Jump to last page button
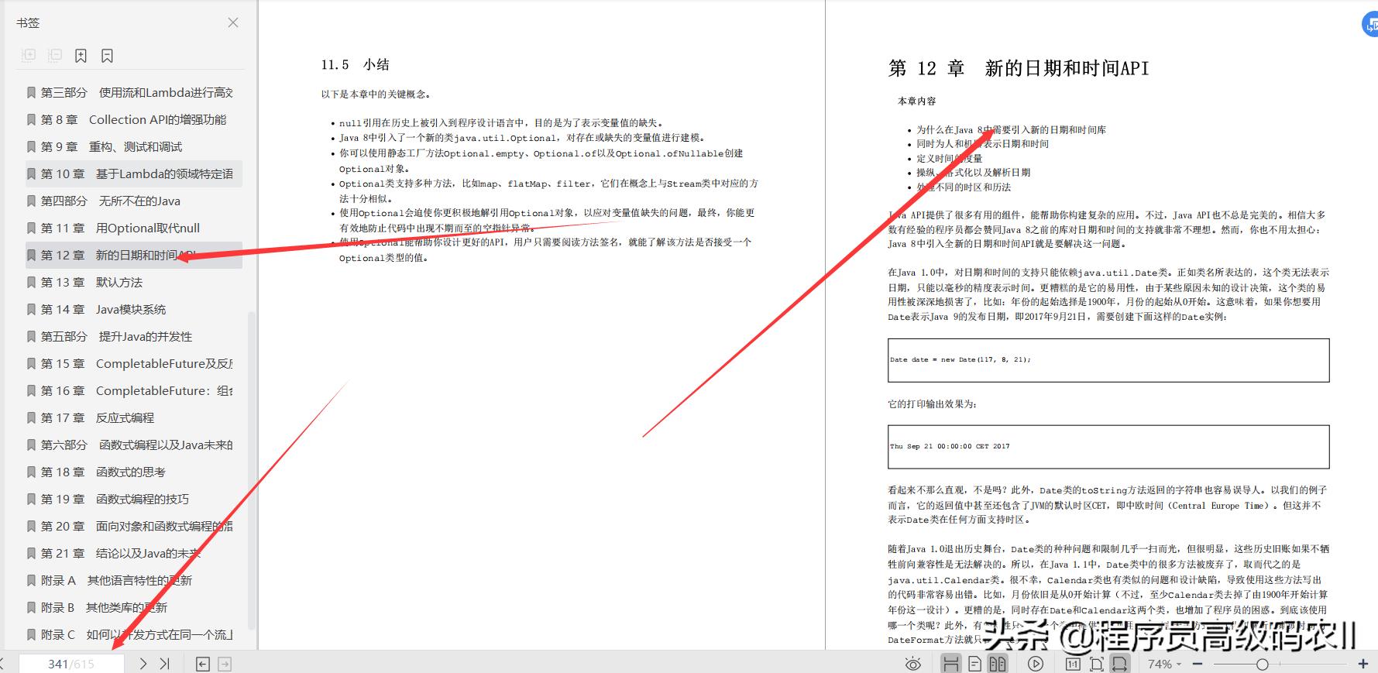Image resolution: width=1378 pixels, height=673 pixels. click(164, 664)
